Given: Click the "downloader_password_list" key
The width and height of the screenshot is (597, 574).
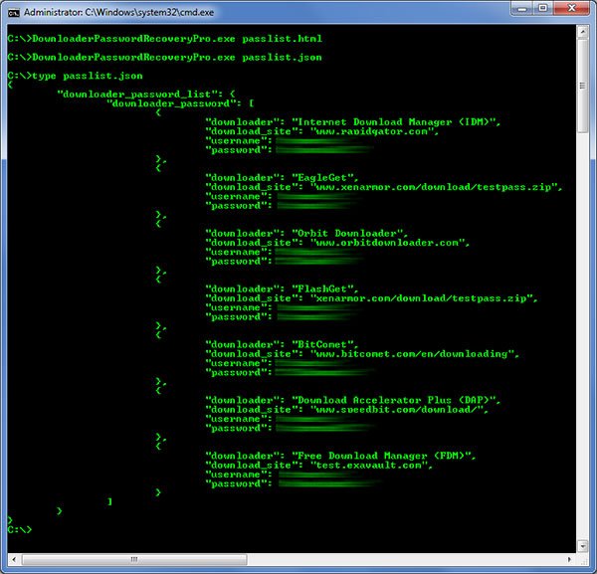Looking at the screenshot, I should tap(139, 94).
